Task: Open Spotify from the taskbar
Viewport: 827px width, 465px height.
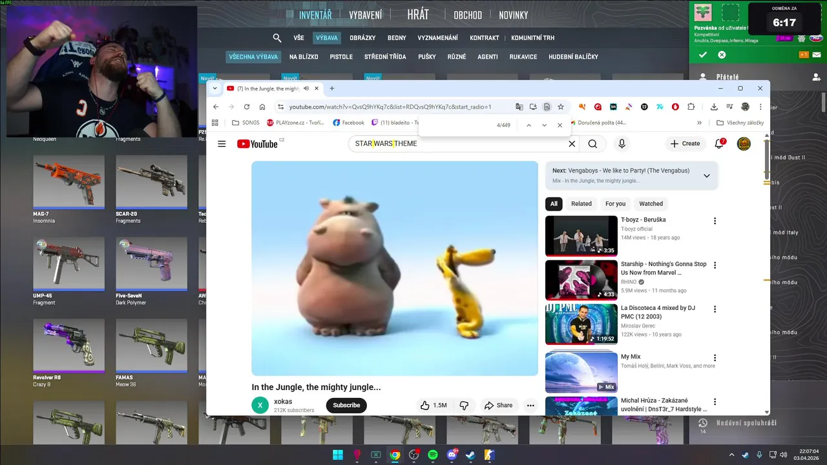Action: pos(433,455)
